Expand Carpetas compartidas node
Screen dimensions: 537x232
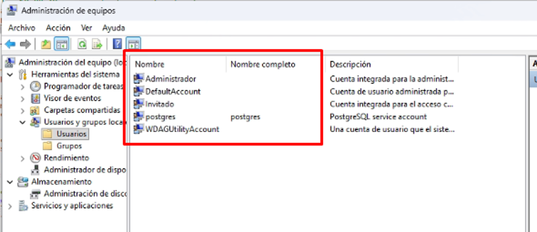click(x=22, y=111)
